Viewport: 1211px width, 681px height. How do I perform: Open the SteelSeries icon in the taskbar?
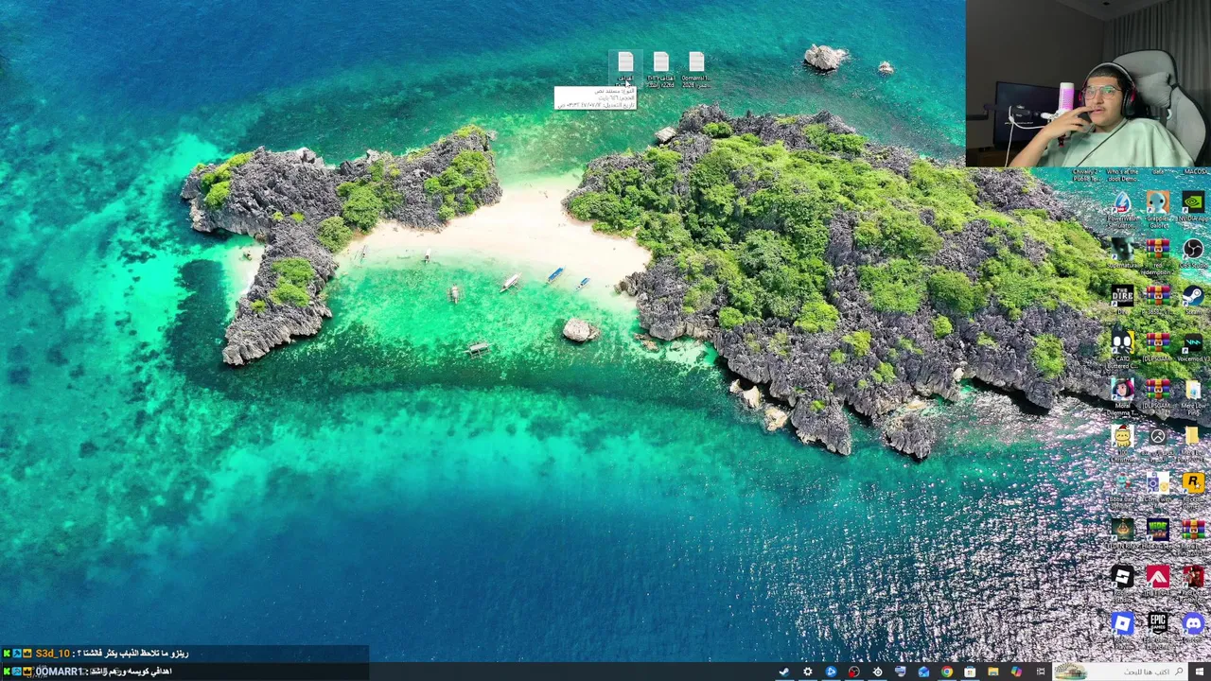tap(877, 672)
